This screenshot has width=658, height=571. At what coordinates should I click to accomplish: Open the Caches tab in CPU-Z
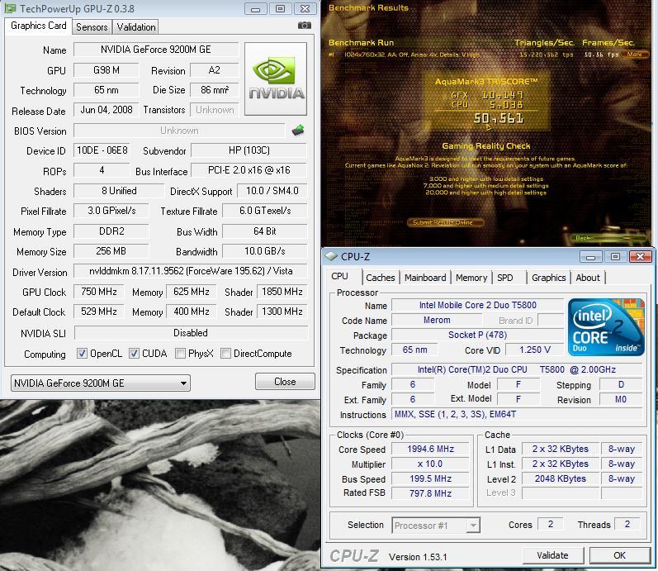(381, 278)
